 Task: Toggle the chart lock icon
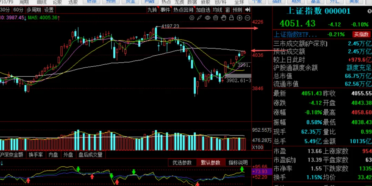231,18
